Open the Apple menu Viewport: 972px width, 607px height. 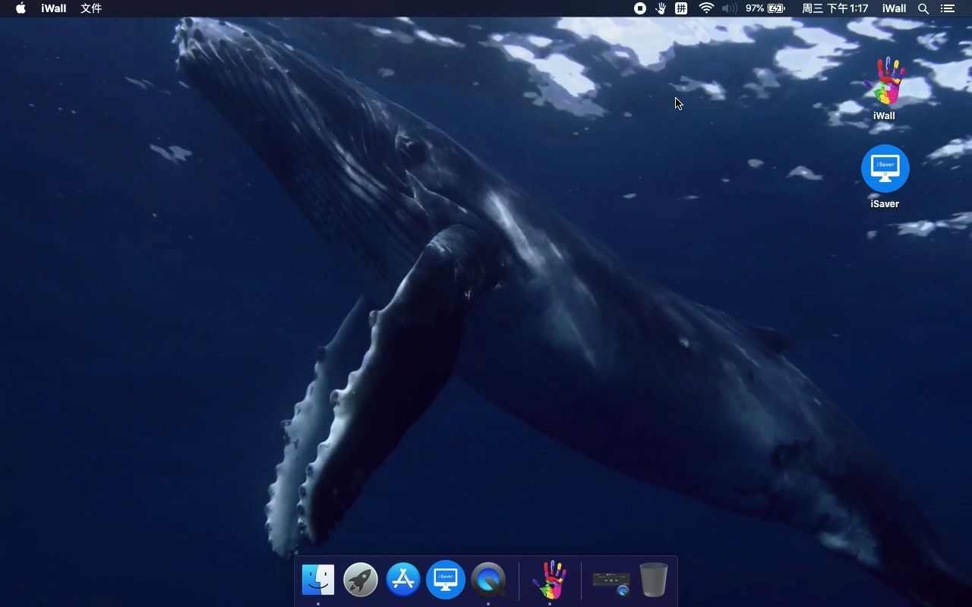coord(21,8)
